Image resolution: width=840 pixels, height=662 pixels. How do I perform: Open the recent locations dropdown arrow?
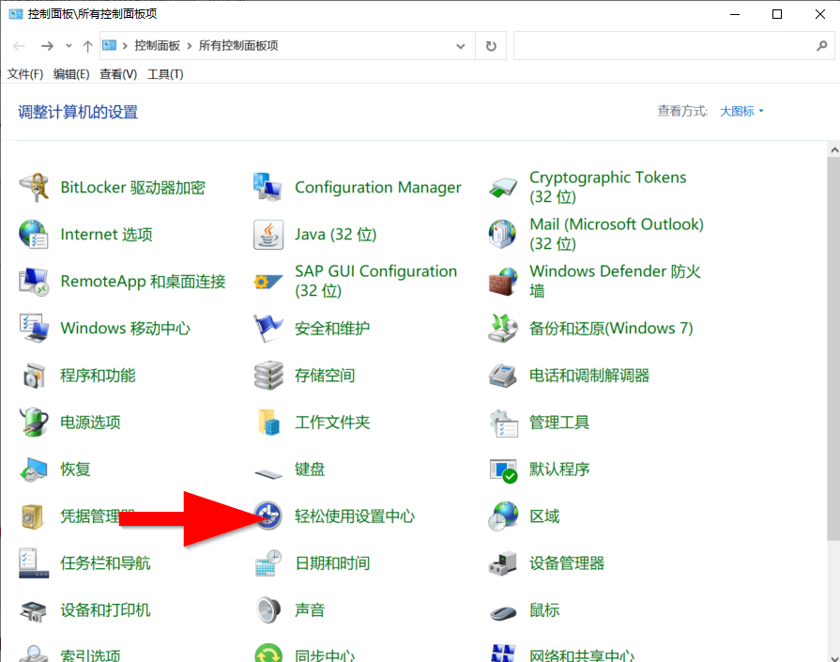click(x=69, y=46)
